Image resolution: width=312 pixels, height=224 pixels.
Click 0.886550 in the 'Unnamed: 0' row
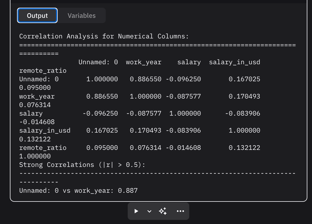pyautogui.click(x=146, y=79)
